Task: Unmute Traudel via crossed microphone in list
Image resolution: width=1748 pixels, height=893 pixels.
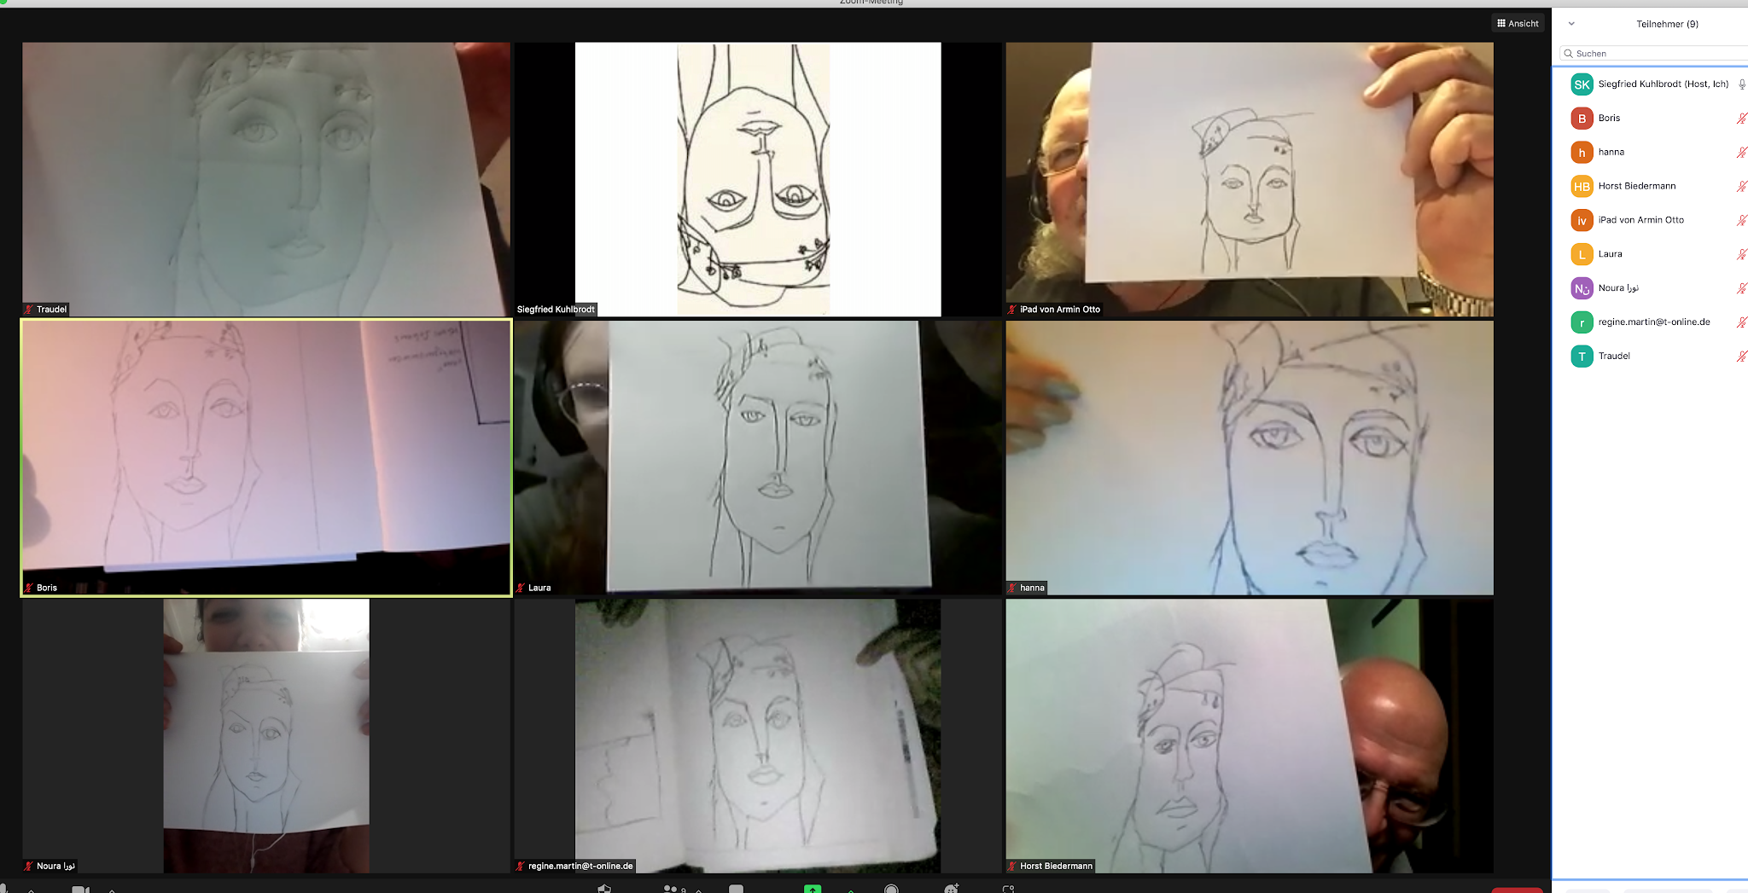Action: [1742, 357]
